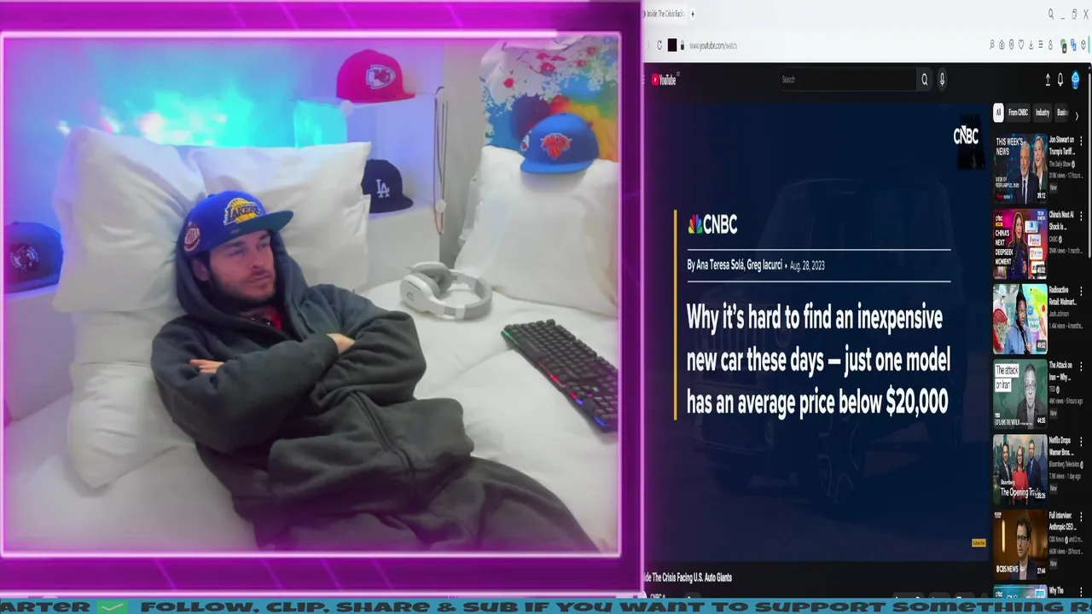Click The Daily Show channel name
Viewport: 1092px width, 614px height.
pyautogui.click(x=1060, y=165)
